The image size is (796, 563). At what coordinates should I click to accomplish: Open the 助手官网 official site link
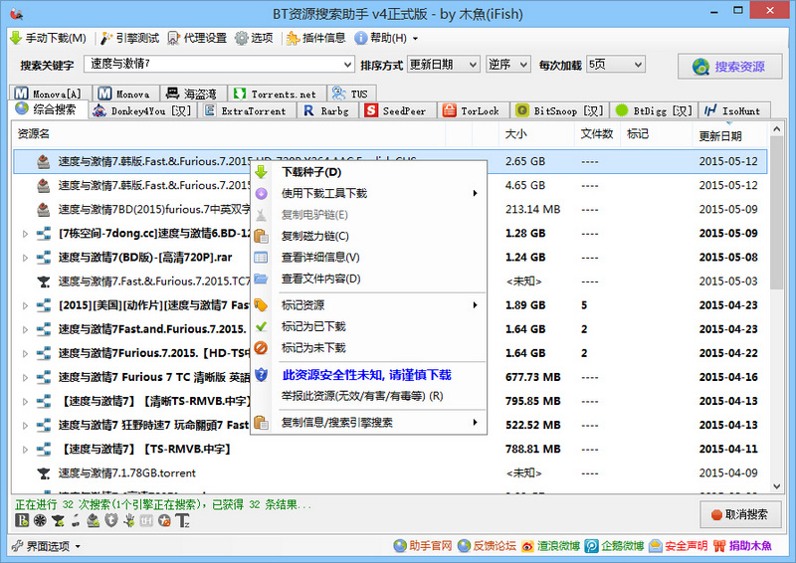click(422, 546)
